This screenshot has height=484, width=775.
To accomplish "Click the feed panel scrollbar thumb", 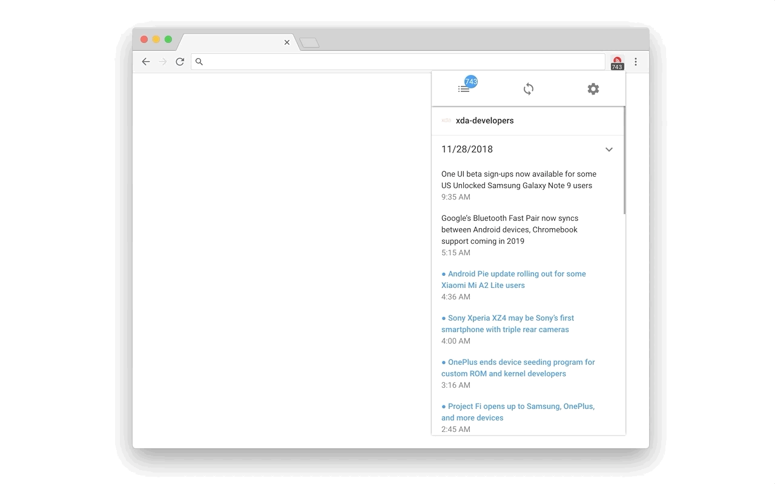I will [x=624, y=160].
